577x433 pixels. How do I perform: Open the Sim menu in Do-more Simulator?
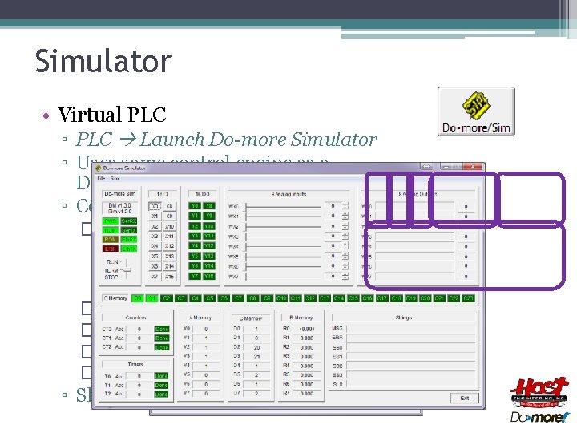[115, 178]
